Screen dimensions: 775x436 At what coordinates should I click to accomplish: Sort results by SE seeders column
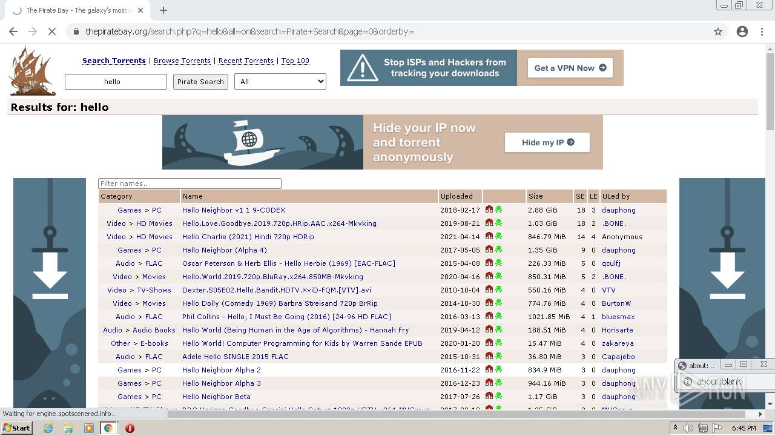coord(581,196)
